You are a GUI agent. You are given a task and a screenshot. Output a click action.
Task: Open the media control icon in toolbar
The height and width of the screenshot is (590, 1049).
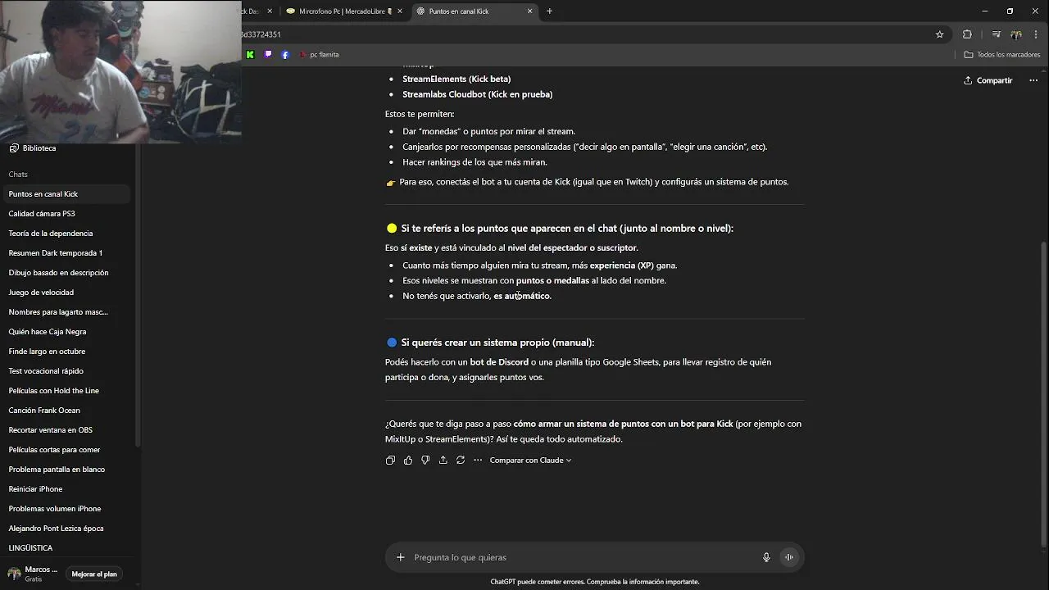point(996,34)
